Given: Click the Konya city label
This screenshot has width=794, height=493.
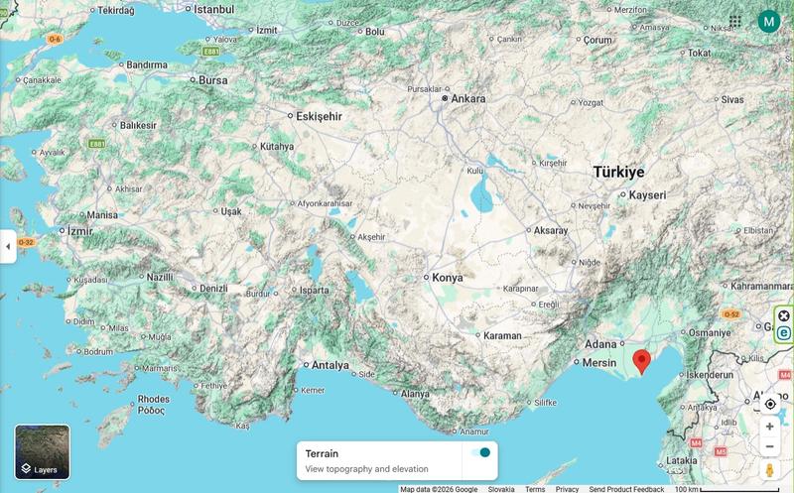Looking at the screenshot, I should pos(448,278).
